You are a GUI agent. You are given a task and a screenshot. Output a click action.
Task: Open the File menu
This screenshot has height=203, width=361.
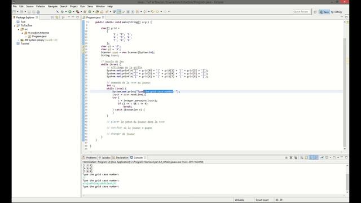click(15, 6)
